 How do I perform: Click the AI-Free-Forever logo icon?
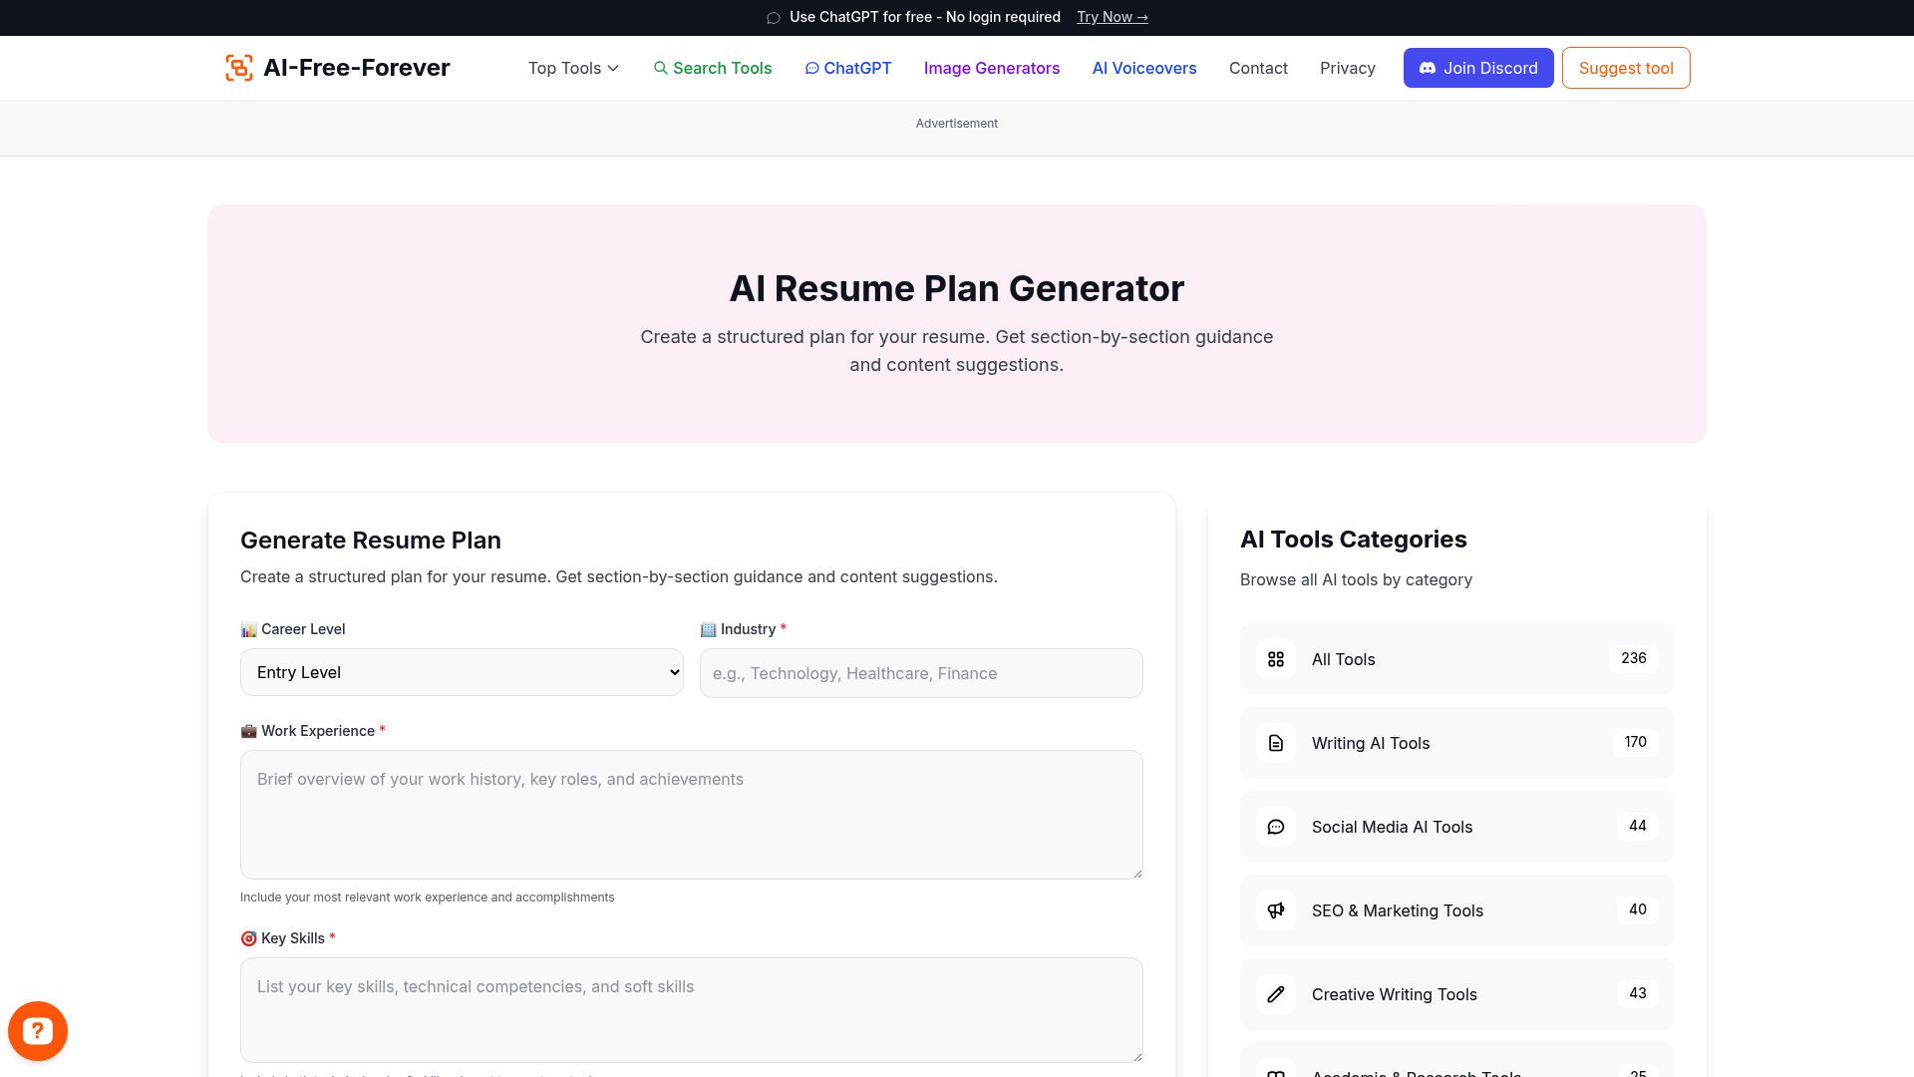coord(238,67)
